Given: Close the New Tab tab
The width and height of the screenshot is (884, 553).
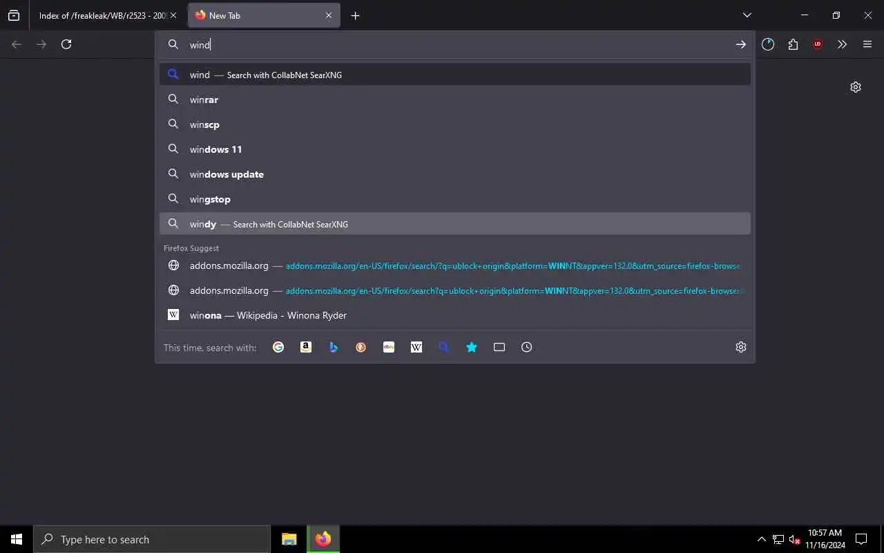Looking at the screenshot, I should tap(329, 15).
